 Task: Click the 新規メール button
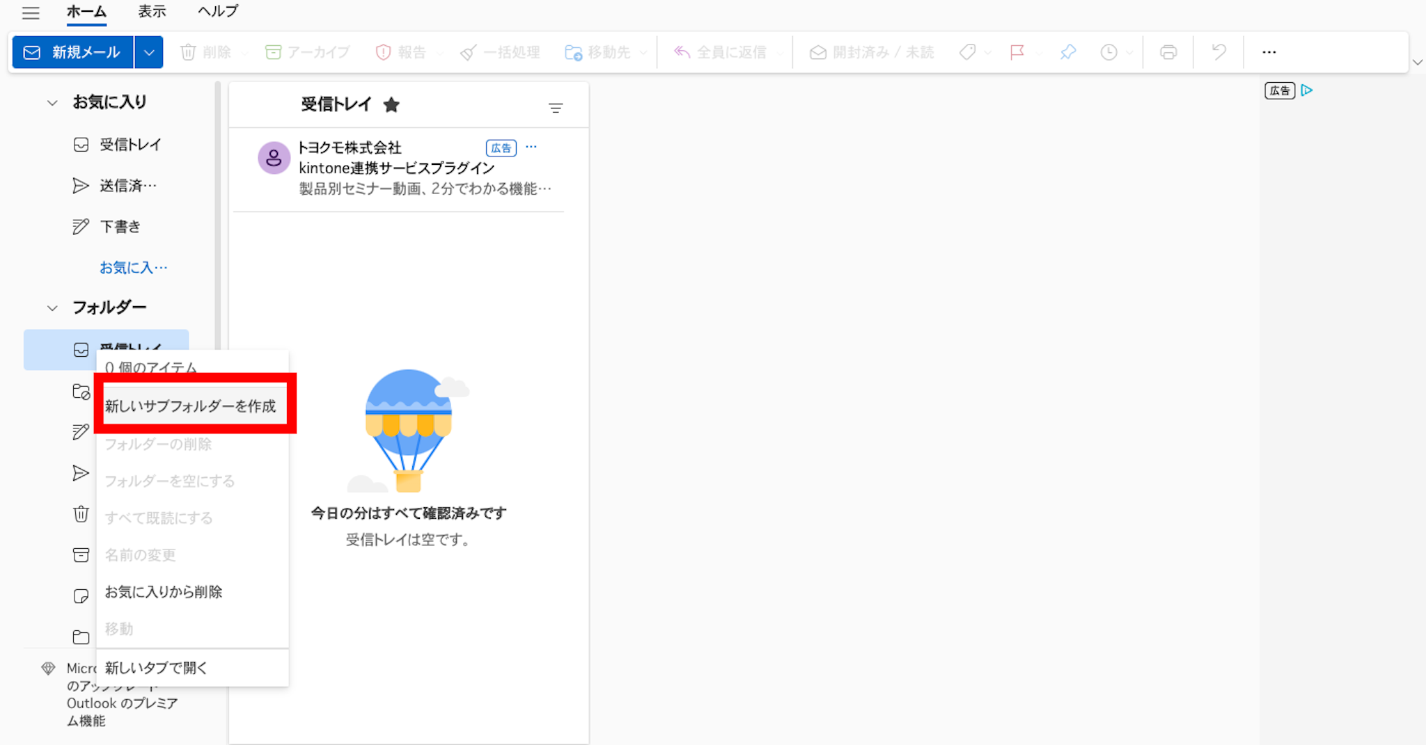[x=73, y=52]
